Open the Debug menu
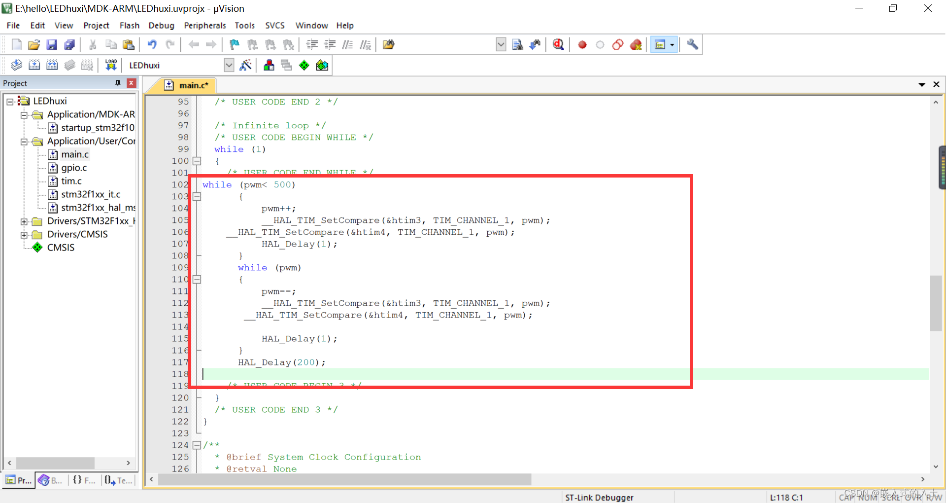 click(162, 26)
